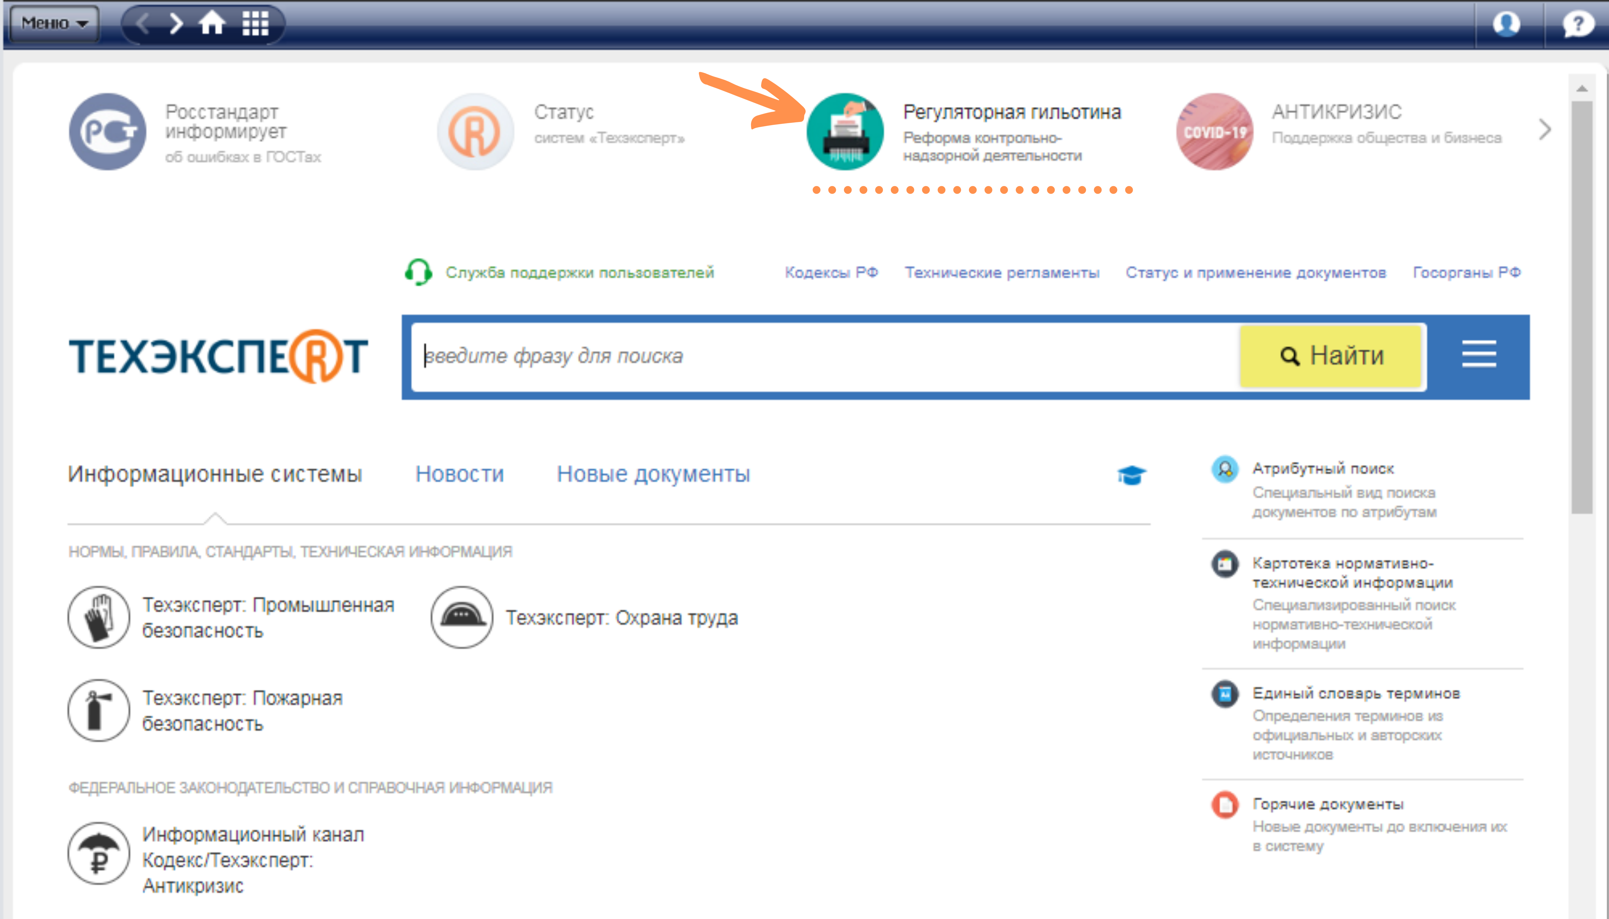Click the scrollbar up arrow
The height and width of the screenshot is (919, 1609).
coord(1582,88)
